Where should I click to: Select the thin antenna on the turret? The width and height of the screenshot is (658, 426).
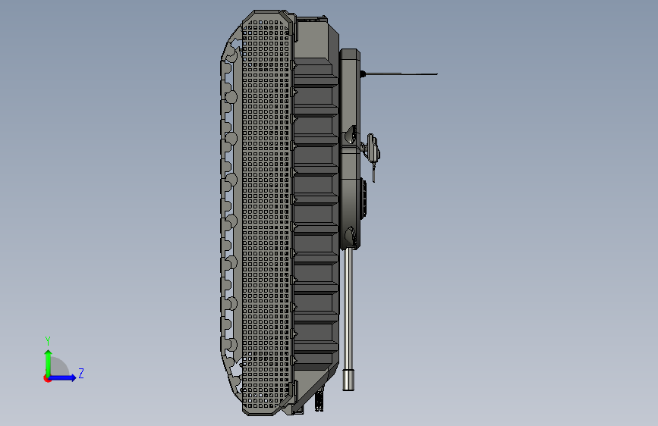[x=401, y=74]
